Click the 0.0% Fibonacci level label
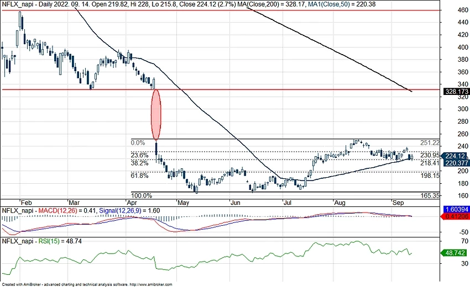Screen dimensions: 470x287 point(138,143)
